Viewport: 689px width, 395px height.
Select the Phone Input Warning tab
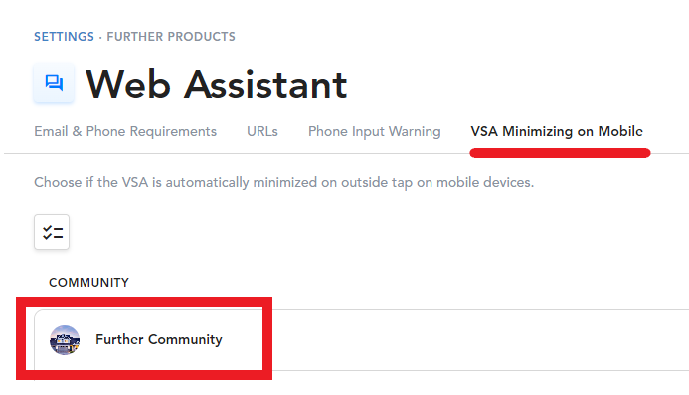[375, 131]
